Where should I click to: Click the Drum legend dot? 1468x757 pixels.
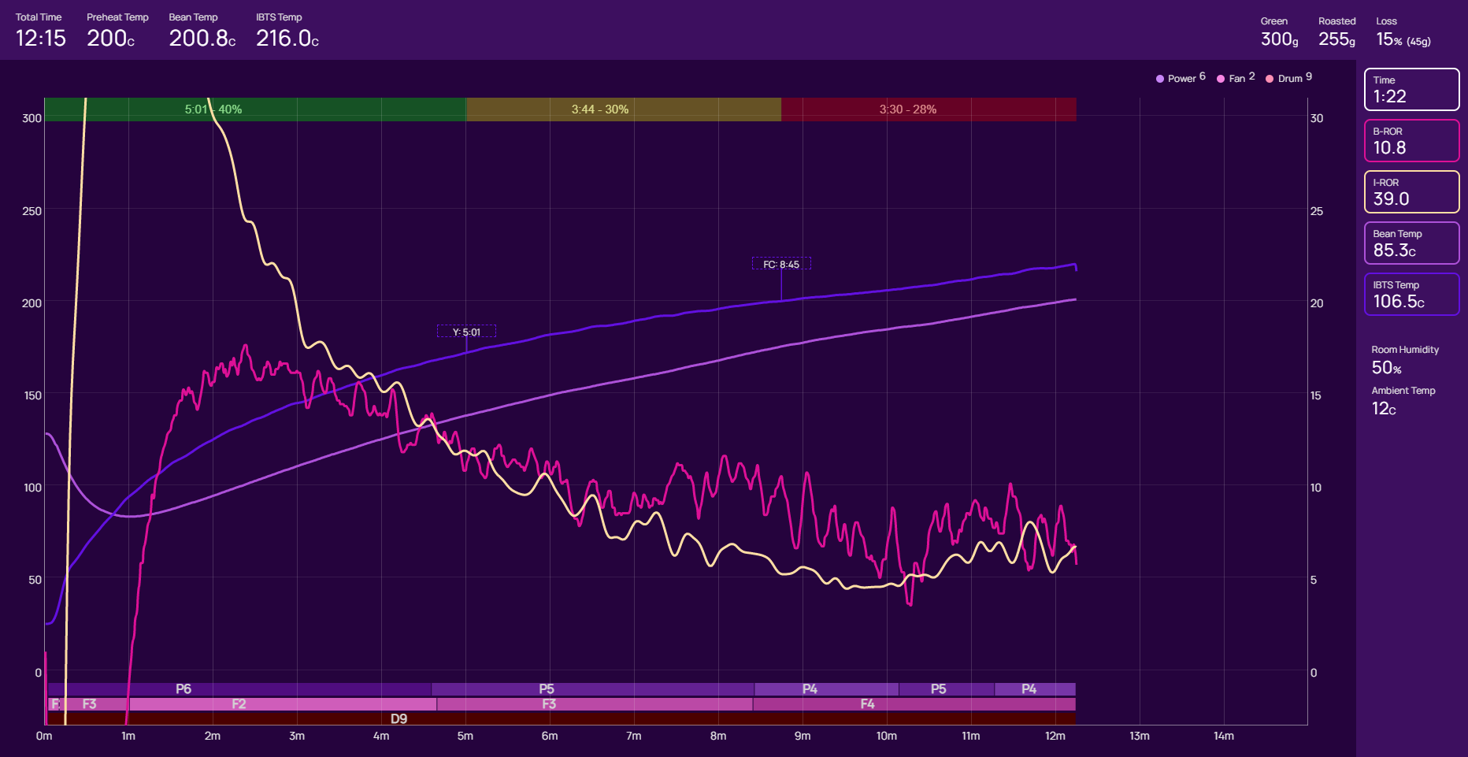[1270, 79]
